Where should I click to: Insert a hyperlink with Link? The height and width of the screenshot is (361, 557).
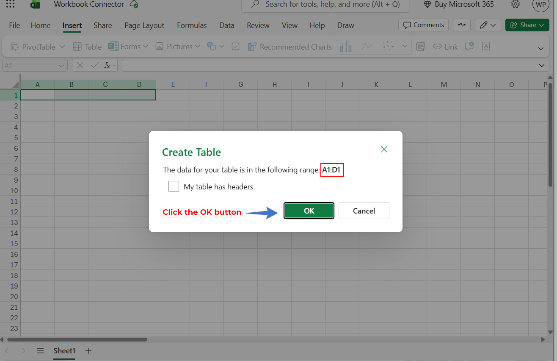point(445,47)
